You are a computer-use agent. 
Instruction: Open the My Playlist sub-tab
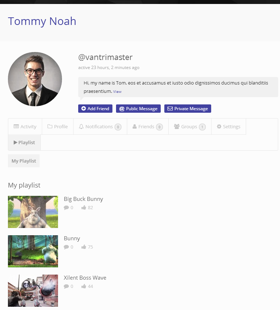[x=24, y=161]
